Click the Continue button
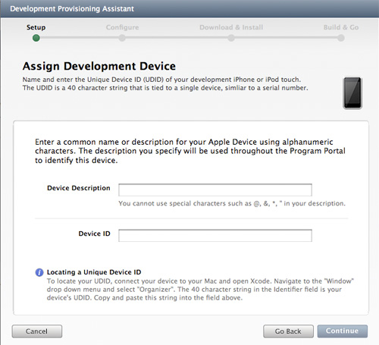Screen dimensions: 379x345 343,331
